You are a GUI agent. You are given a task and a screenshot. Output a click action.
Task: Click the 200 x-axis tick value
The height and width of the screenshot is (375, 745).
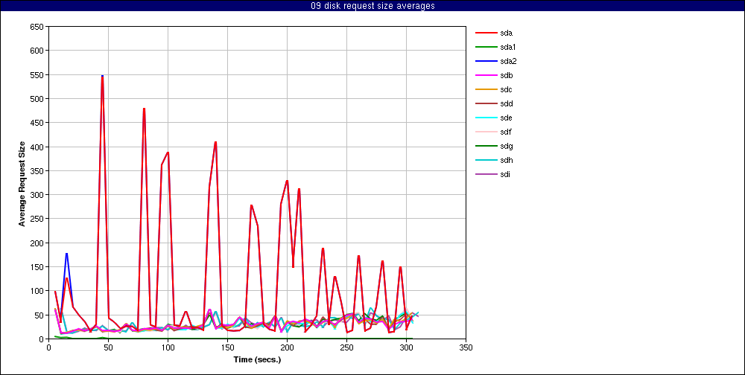[287, 347]
